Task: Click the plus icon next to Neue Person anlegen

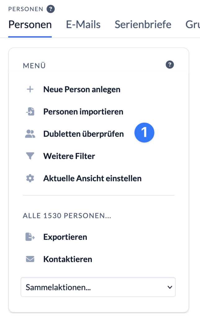Action: pos(30,89)
